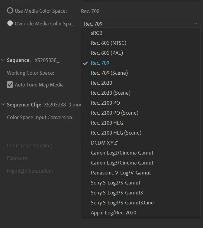Image resolution: width=203 pixels, height=228 pixels.
Task: Open the Override Media Color Space dropdown
Action: [x=140, y=24]
